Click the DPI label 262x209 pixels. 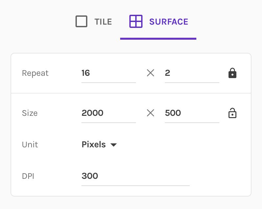click(28, 176)
